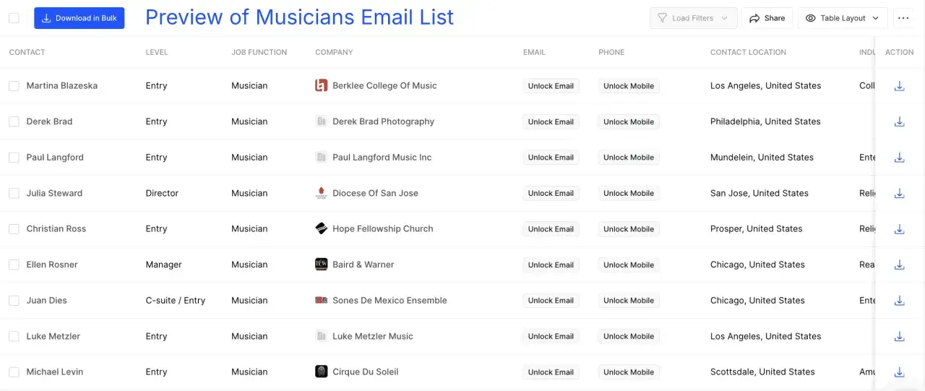Click the Berklee College Of Music logo

pyautogui.click(x=322, y=85)
